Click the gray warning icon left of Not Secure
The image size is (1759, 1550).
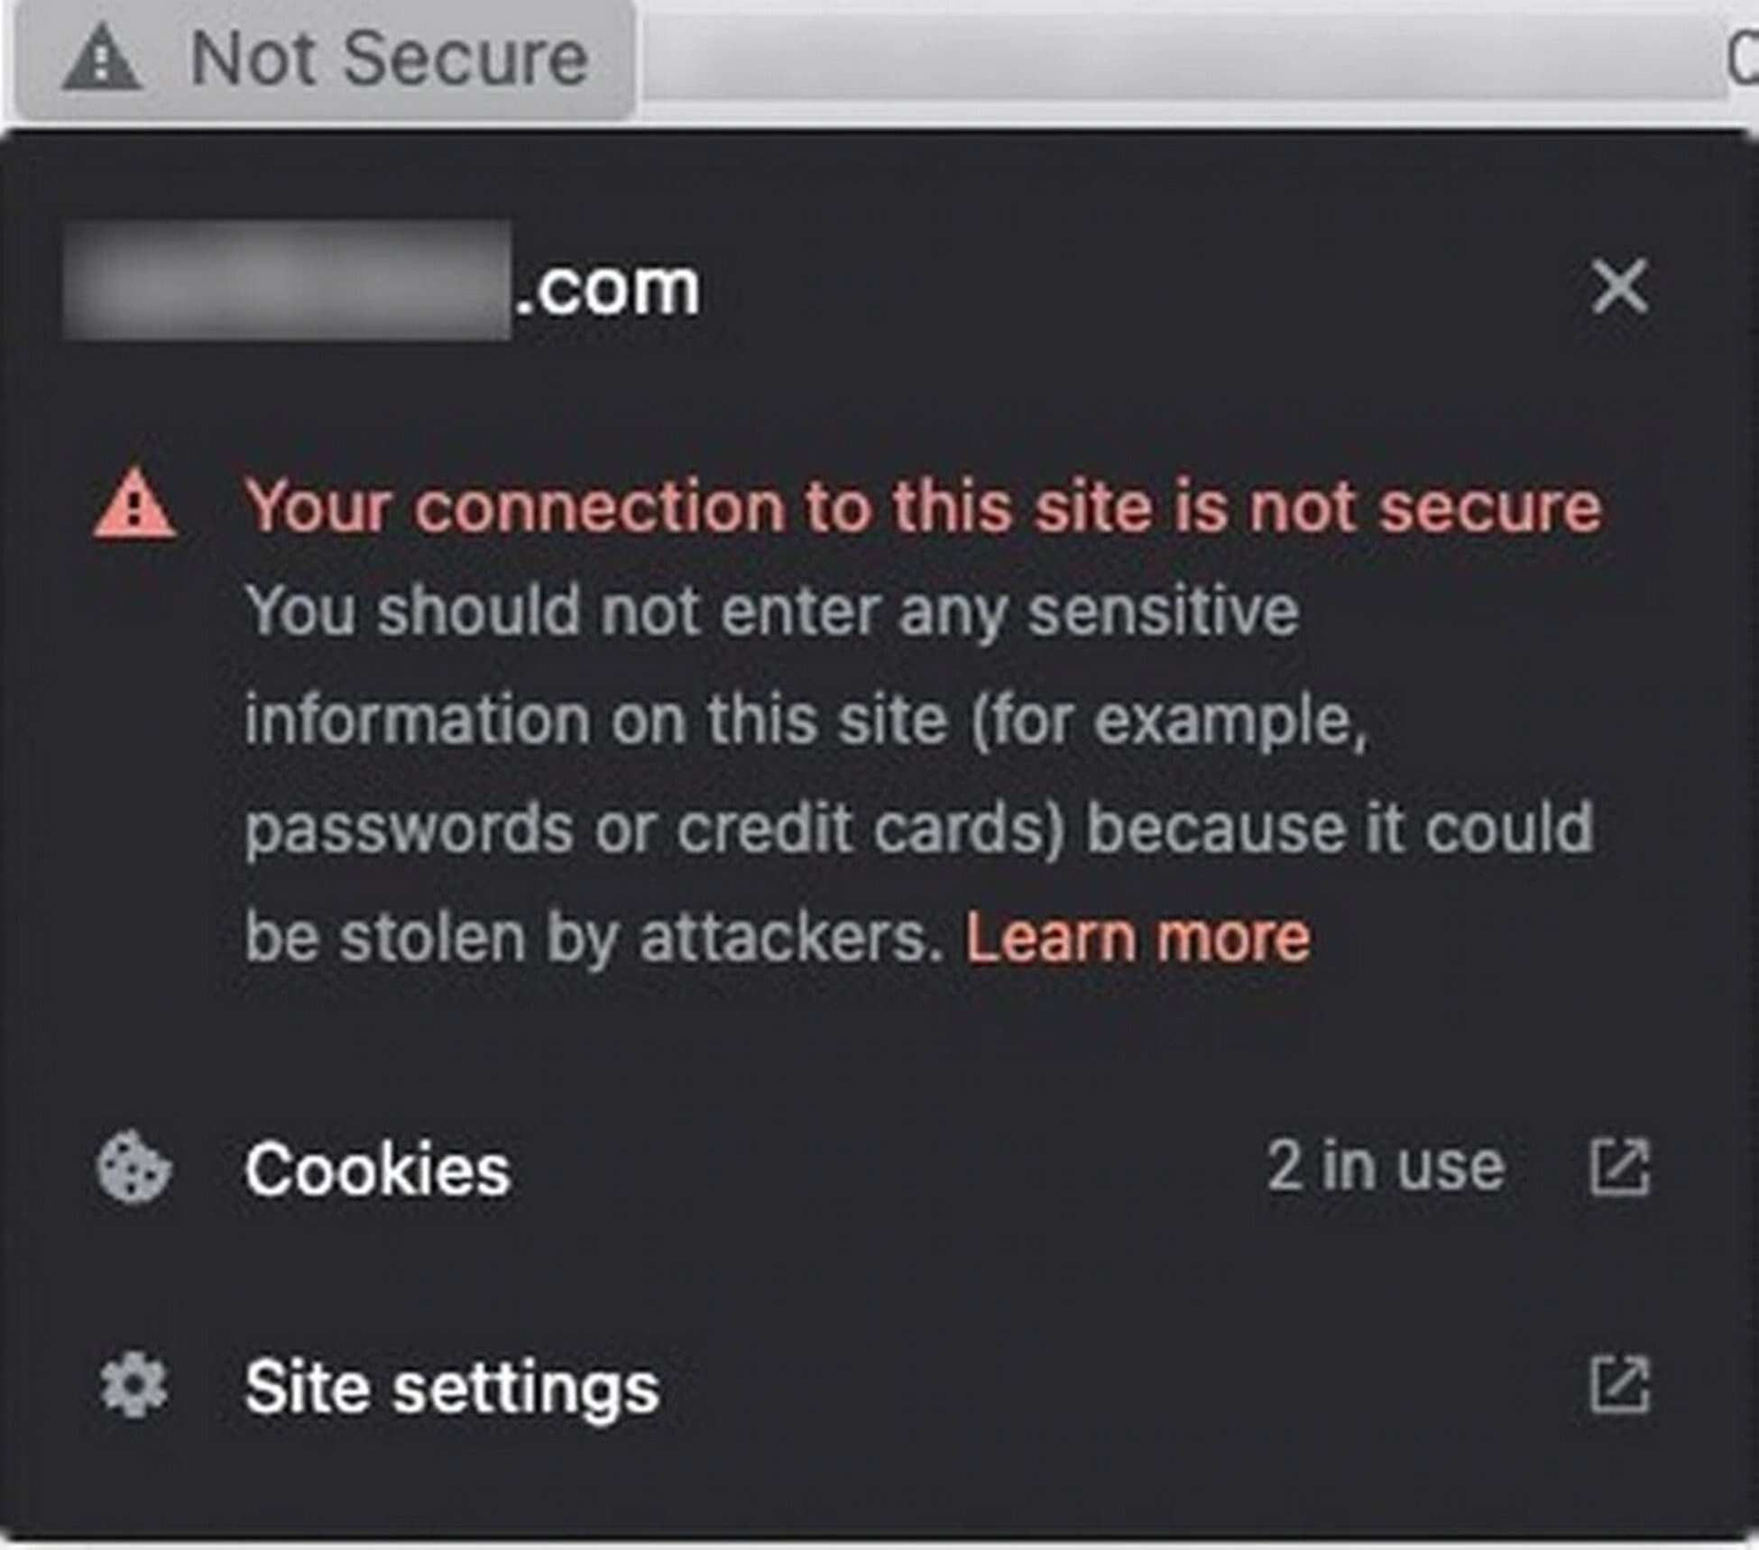[102, 57]
